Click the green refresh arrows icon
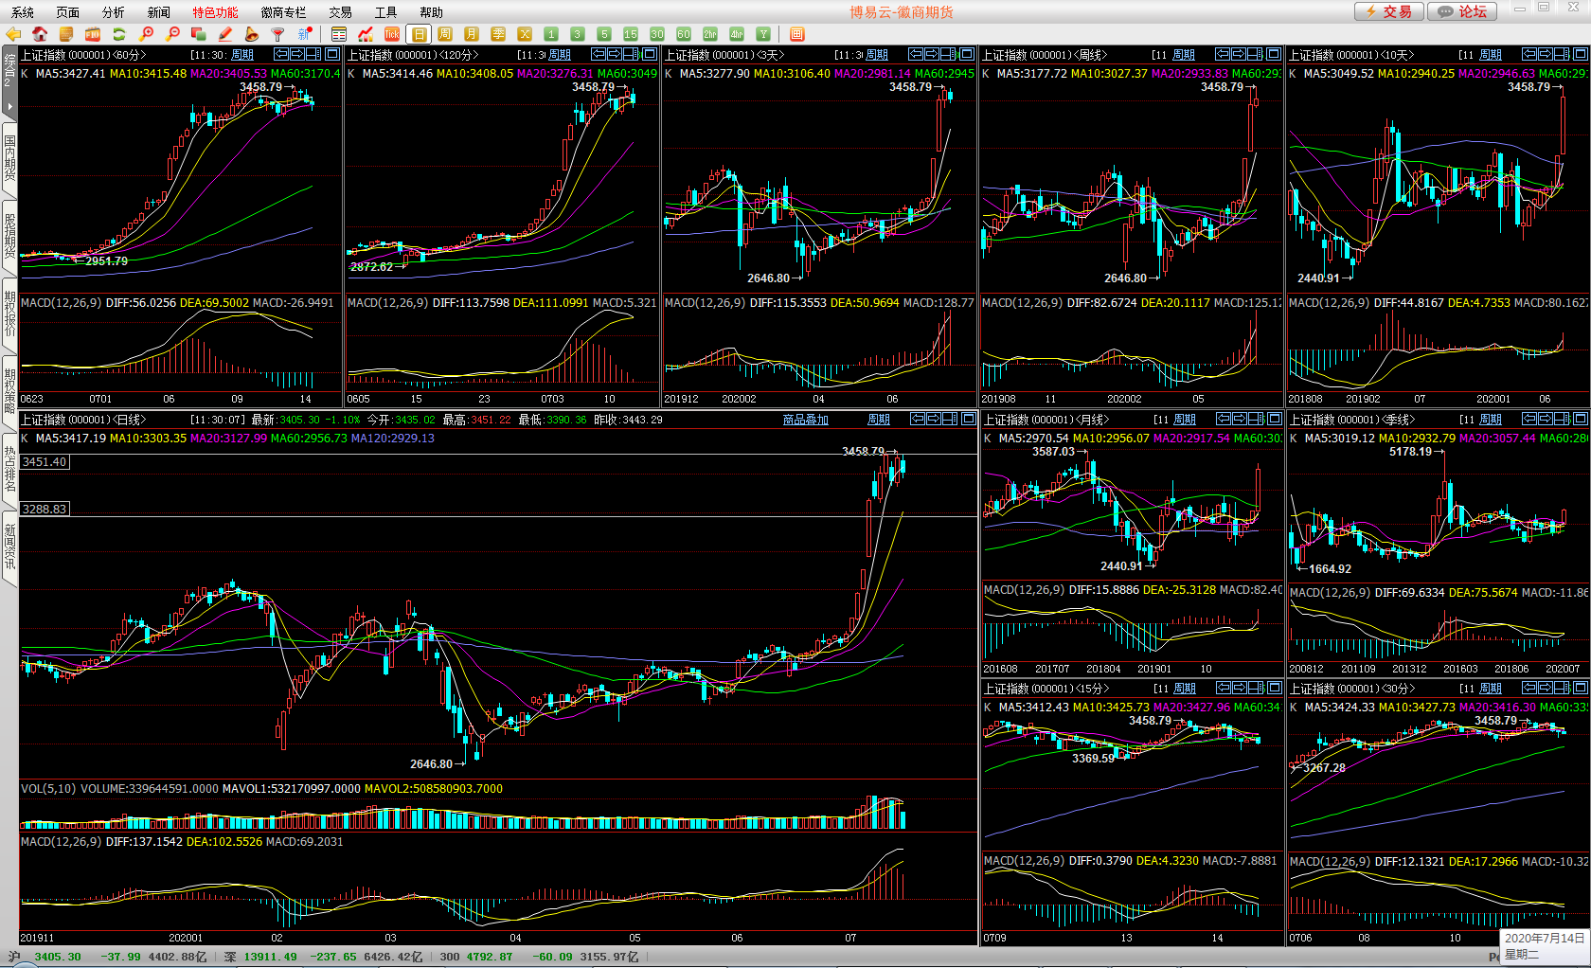 pos(119,34)
